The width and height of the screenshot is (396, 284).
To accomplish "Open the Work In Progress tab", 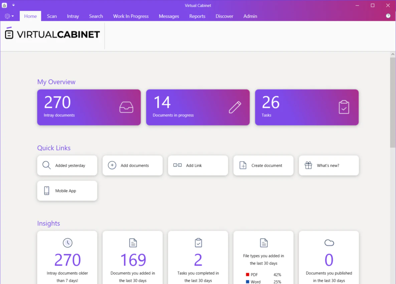I will (x=131, y=16).
